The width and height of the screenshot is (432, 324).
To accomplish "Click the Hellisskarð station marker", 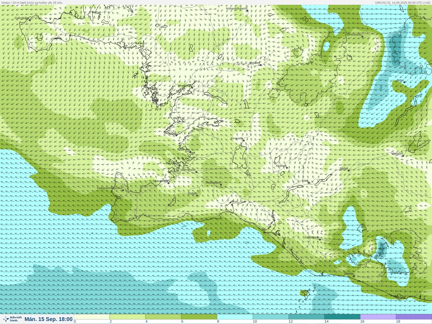I will (x=221, y=185).
